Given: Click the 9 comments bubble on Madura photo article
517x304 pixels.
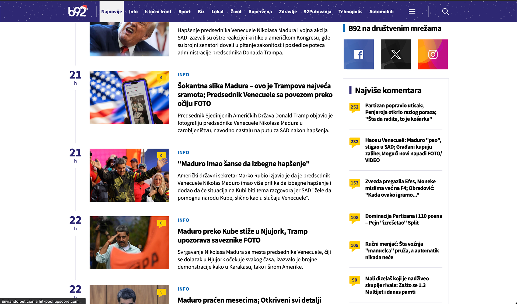Looking at the screenshot, I should (x=161, y=78).
